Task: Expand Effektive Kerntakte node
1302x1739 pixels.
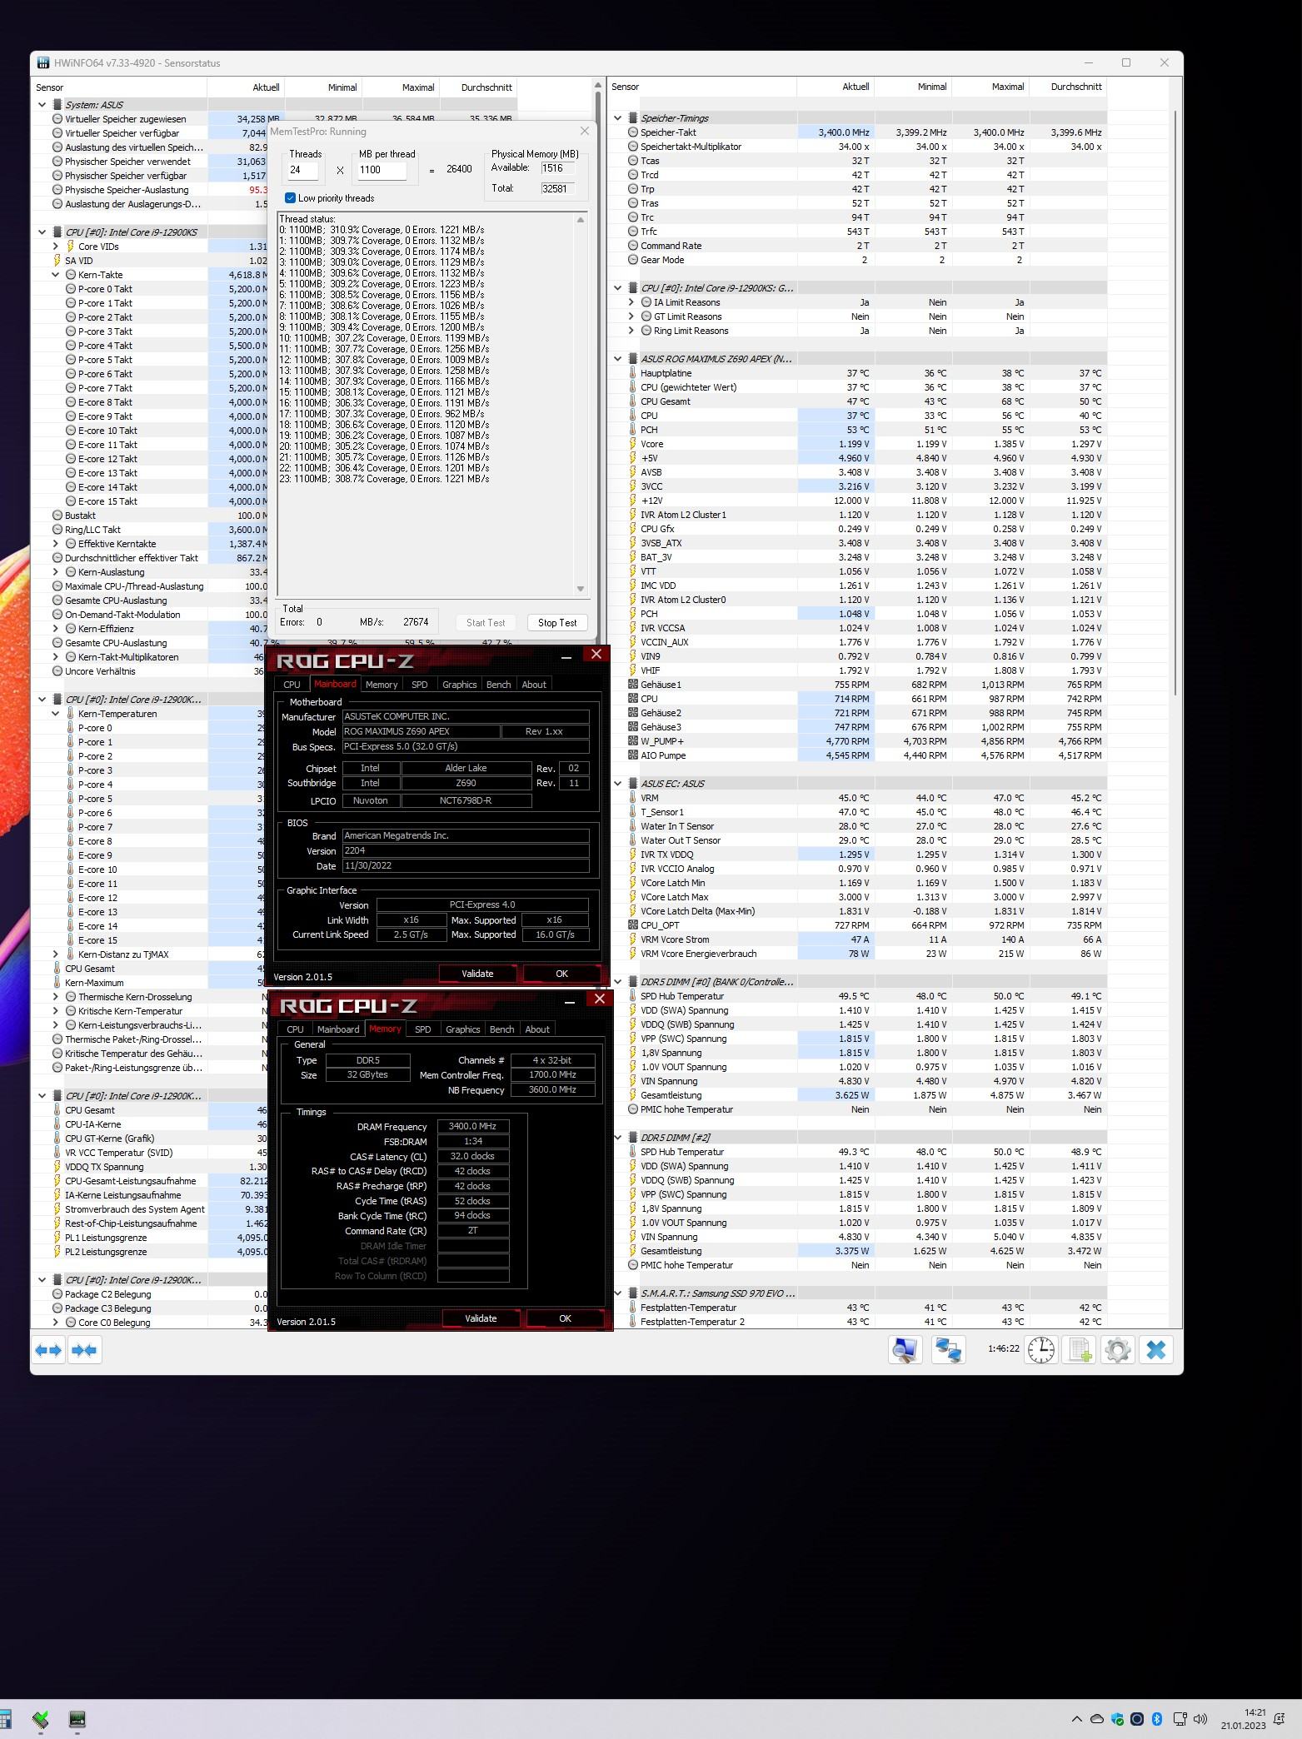Action: 55,544
